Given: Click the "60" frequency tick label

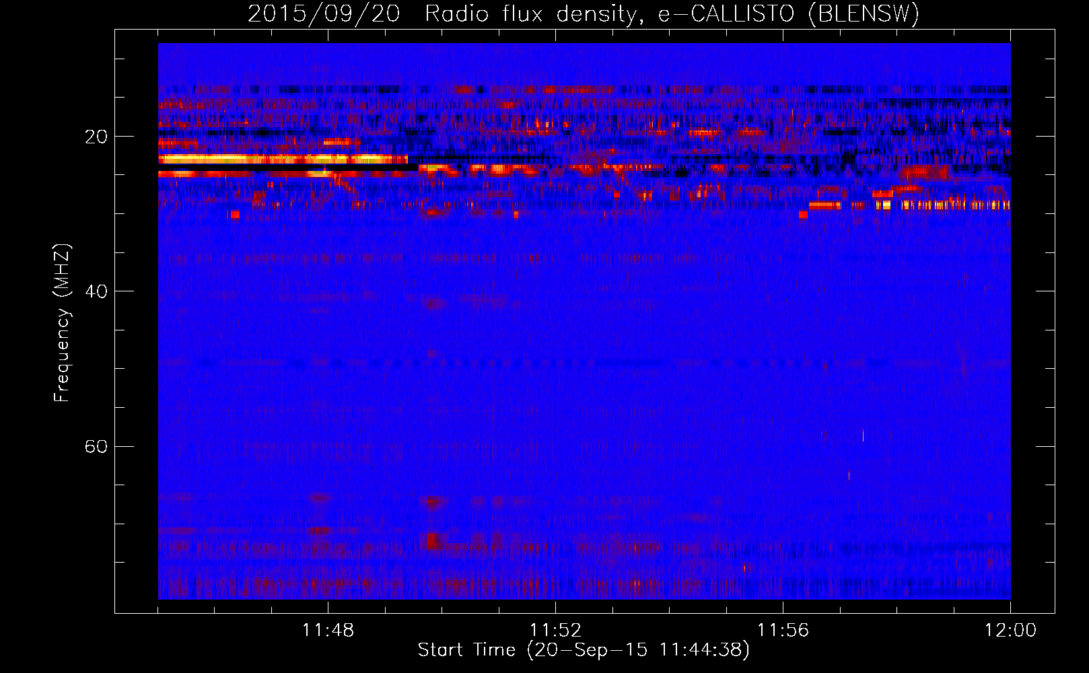Looking at the screenshot, I should coord(96,446).
